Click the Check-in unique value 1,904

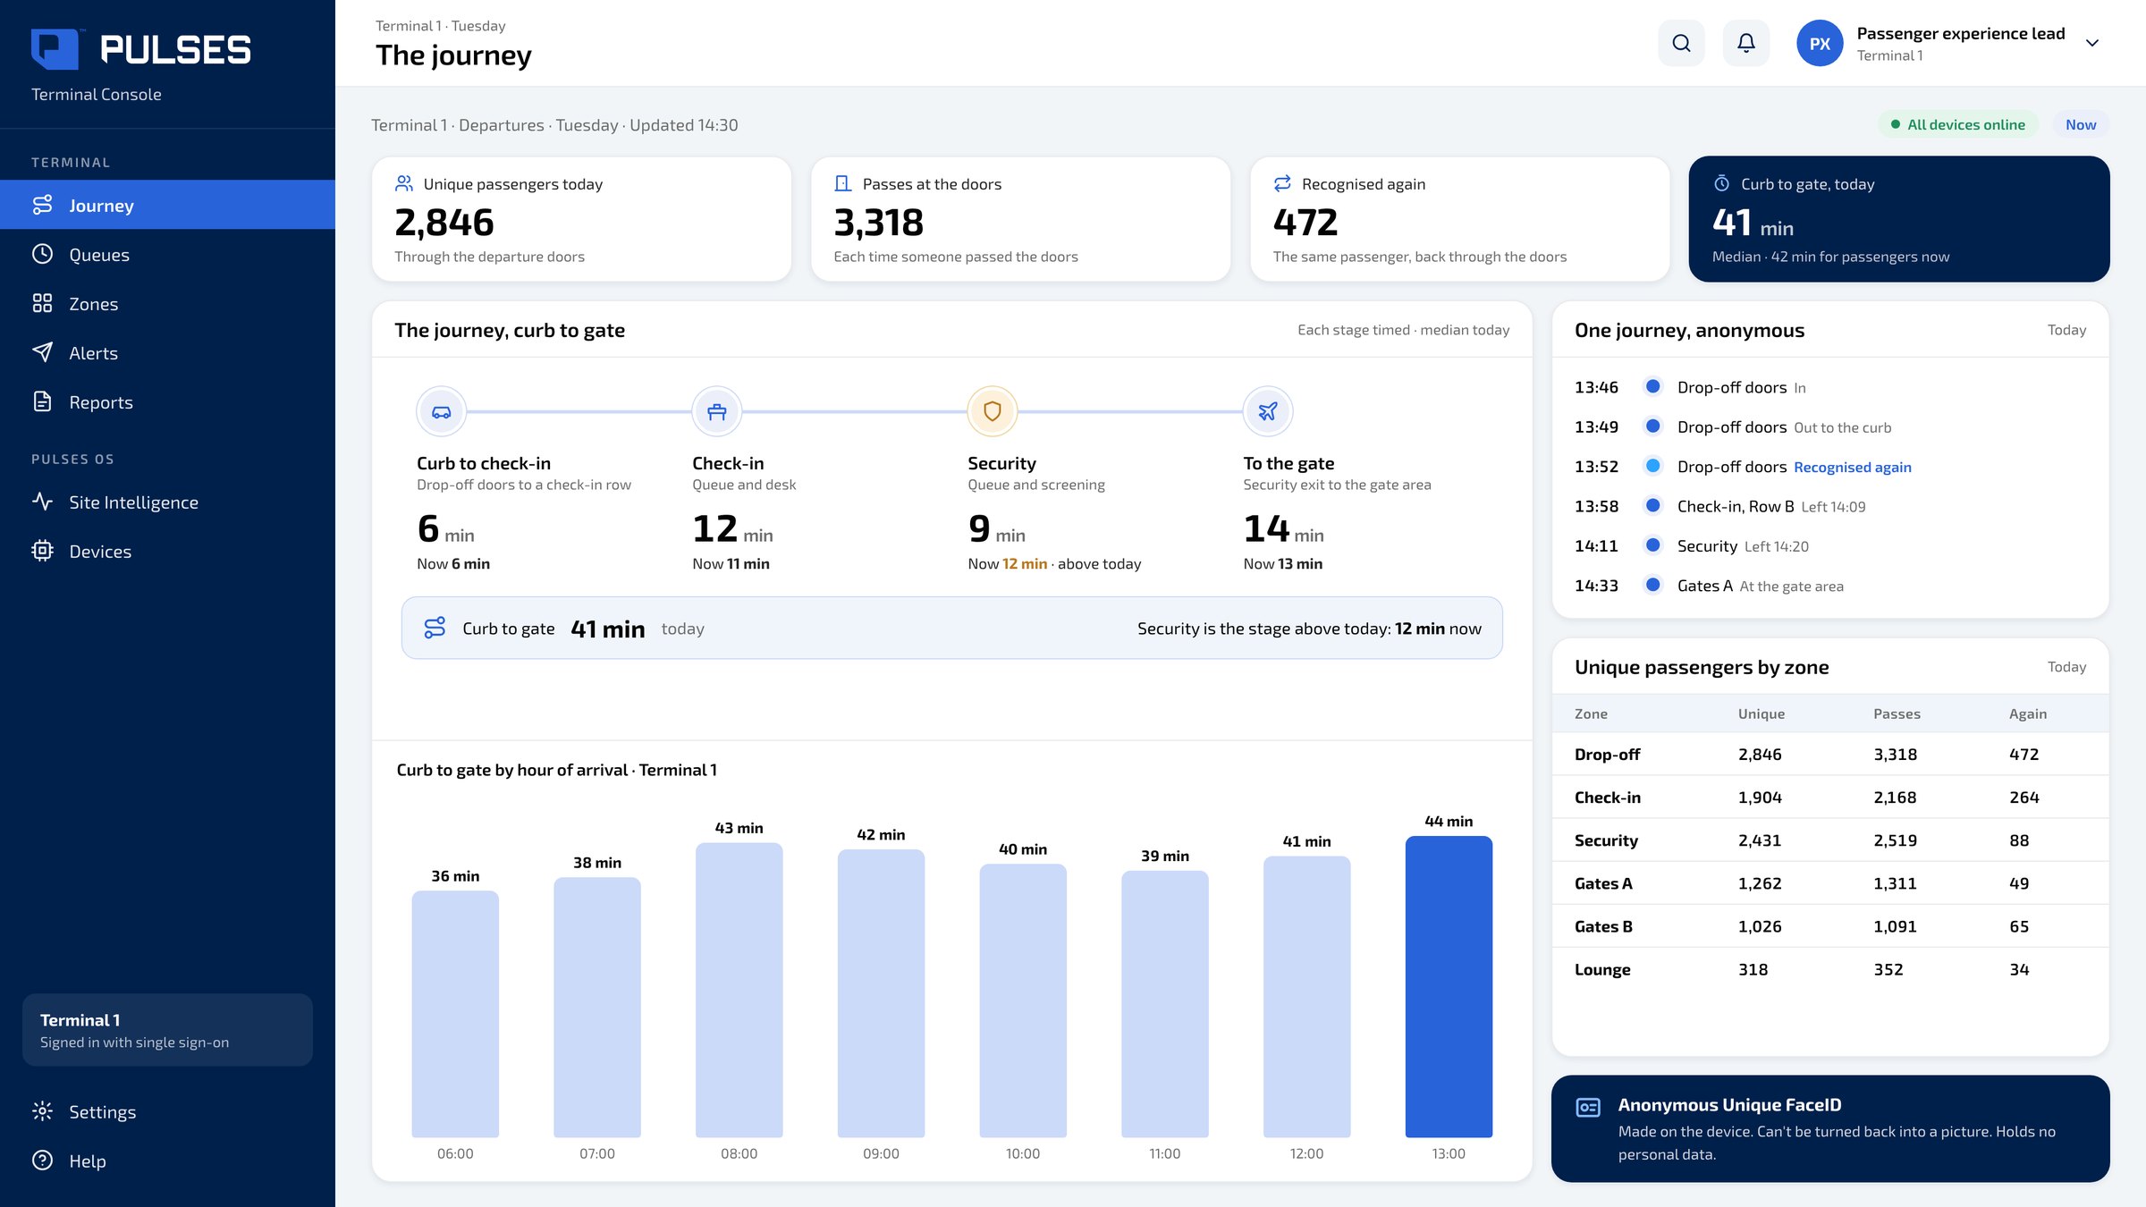(x=1760, y=797)
